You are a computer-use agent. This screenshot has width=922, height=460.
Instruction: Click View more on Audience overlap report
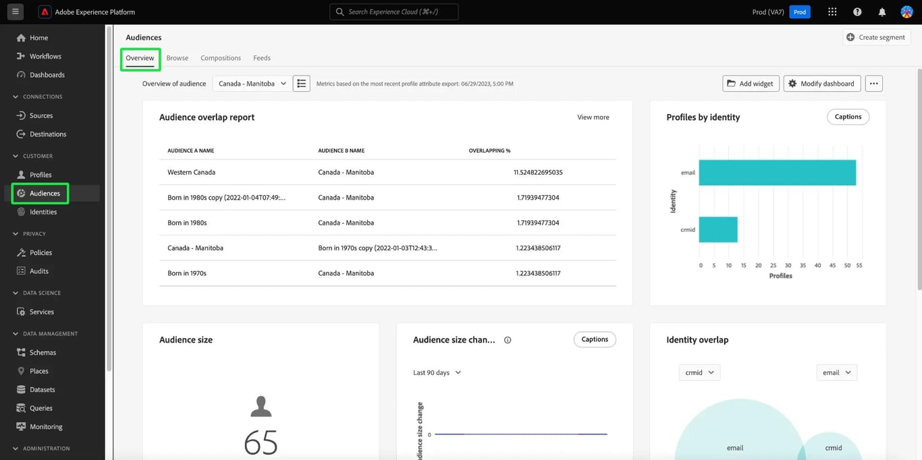tap(592, 117)
